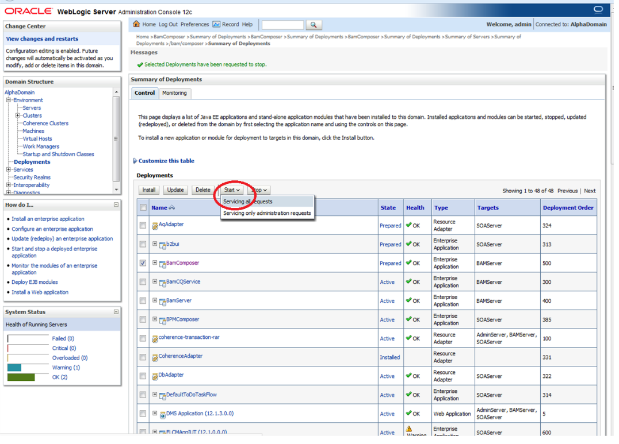Click the Oracle O icon top right
The width and height of the screenshot is (619, 444).
(x=598, y=9)
